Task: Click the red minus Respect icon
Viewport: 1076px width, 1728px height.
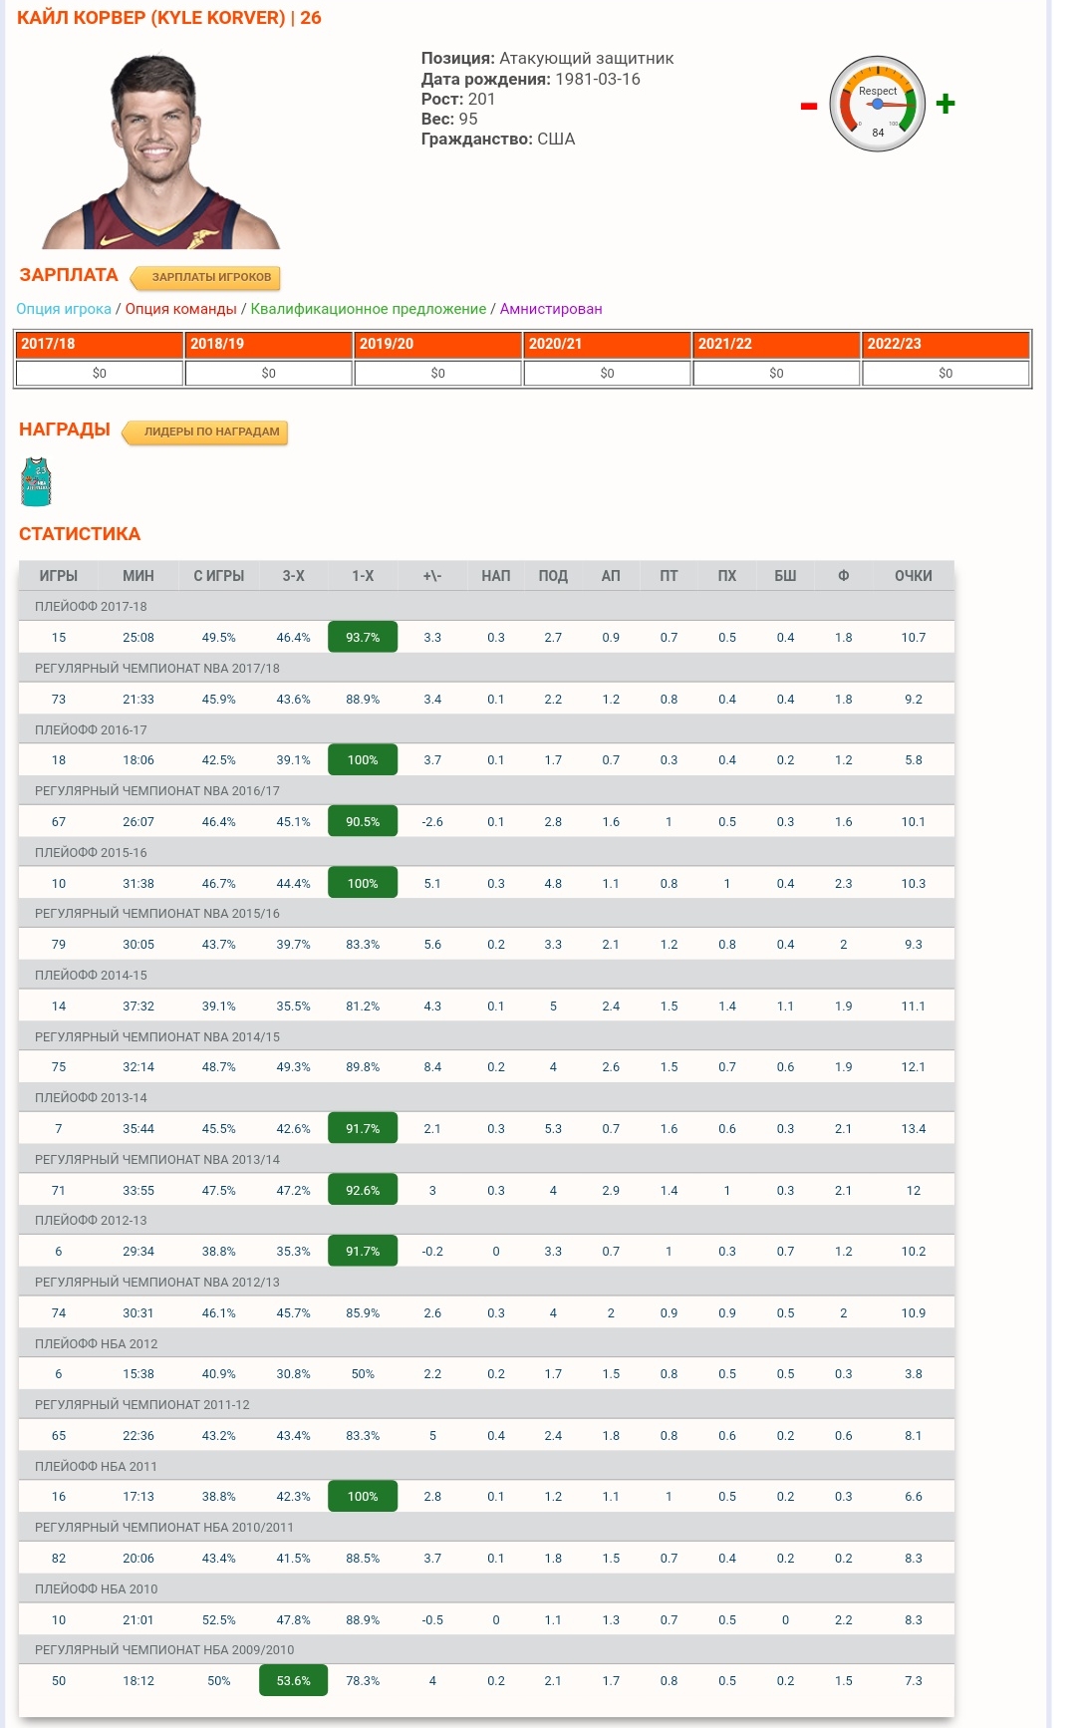Action: click(809, 106)
